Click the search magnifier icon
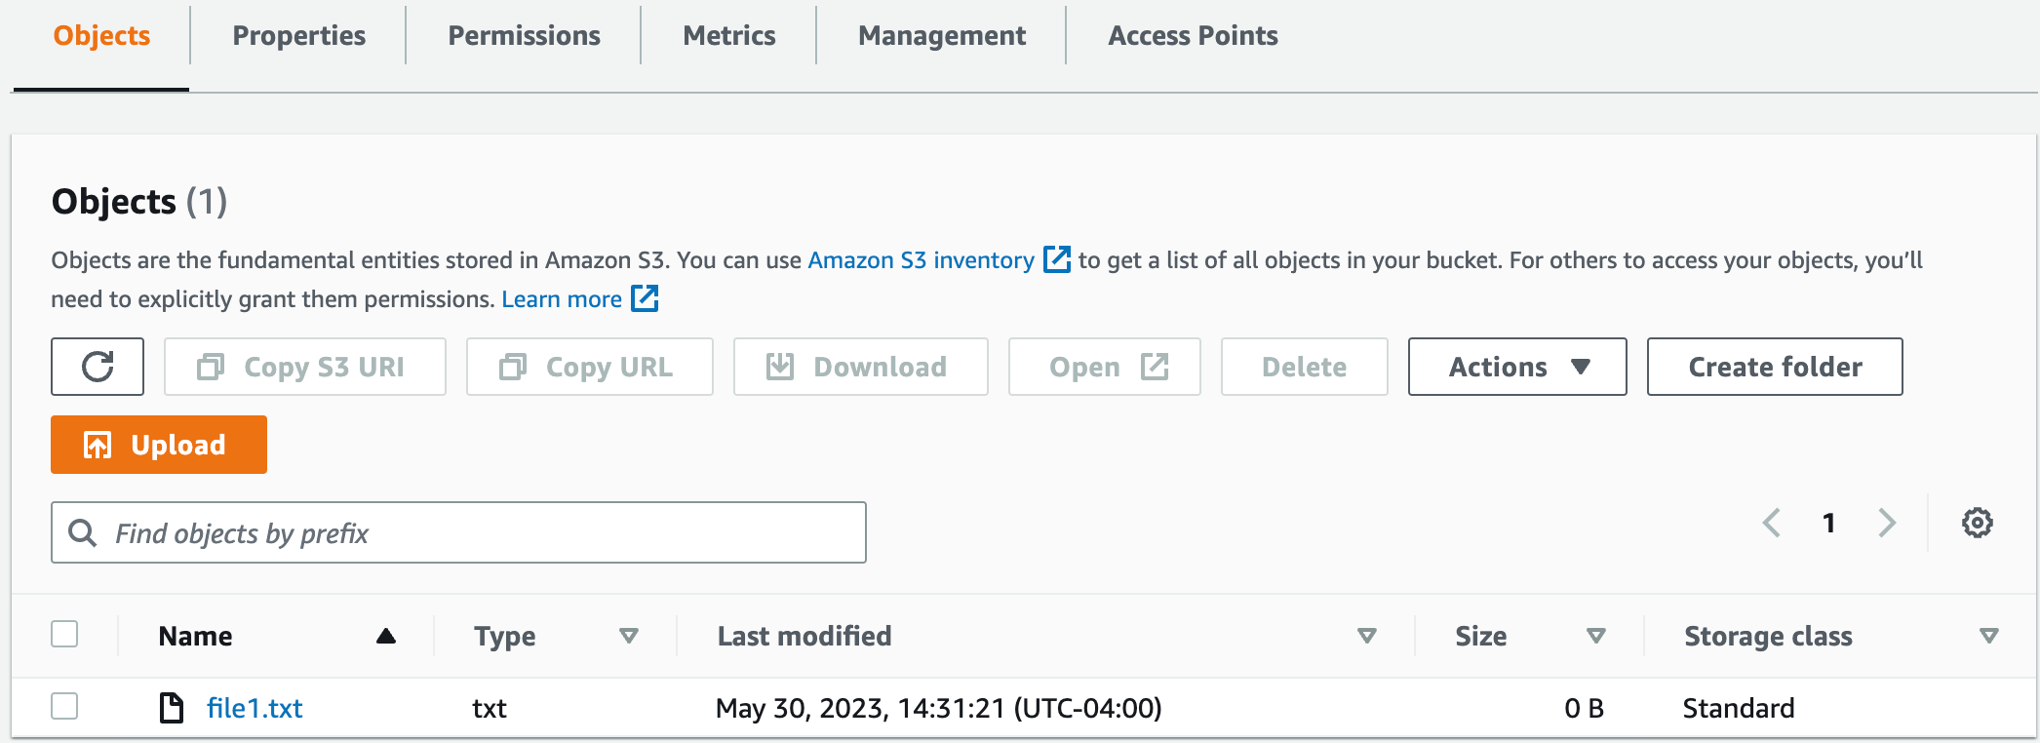This screenshot has width=2040, height=743. coord(83,532)
